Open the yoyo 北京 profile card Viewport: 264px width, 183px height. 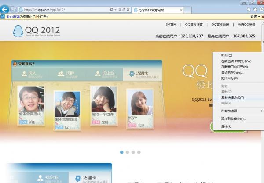coord(140,109)
